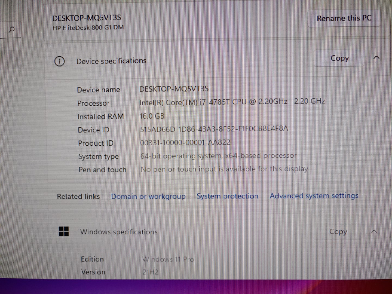Click the Windows logo icon beside Windows specifications
This screenshot has width=392, height=294.
tap(64, 231)
